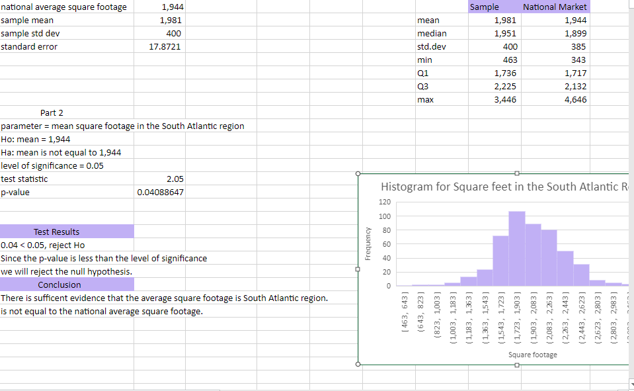The height and width of the screenshot is (391, 634).
Task: Click the sample min value 463
Action: pyautogui.click(x=495, y=60)
